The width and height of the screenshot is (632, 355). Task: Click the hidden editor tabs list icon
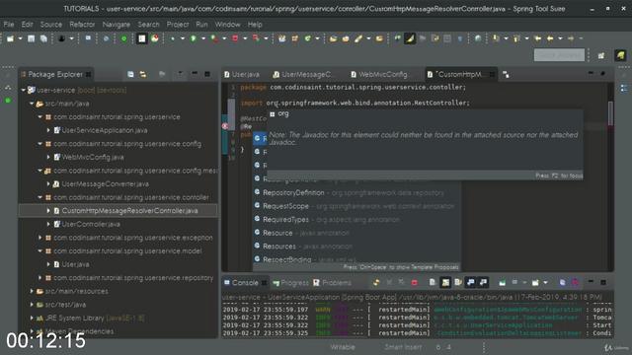pyautogui.click(x=506, y=75)
